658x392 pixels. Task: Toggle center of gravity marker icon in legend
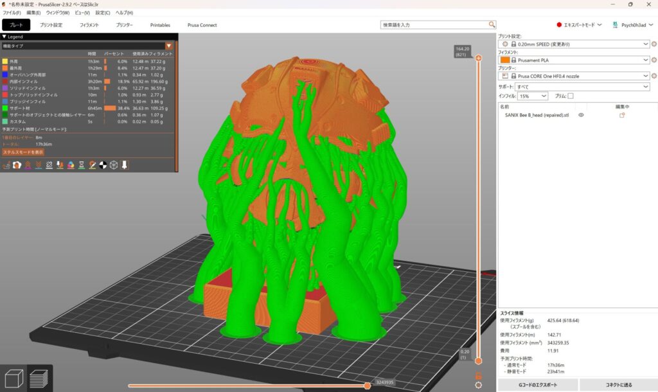click(x=103, y=165)
